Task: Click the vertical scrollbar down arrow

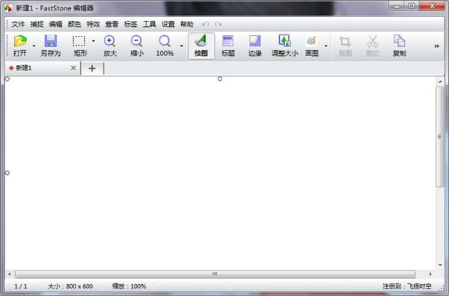Action: (x=440, y=265)
